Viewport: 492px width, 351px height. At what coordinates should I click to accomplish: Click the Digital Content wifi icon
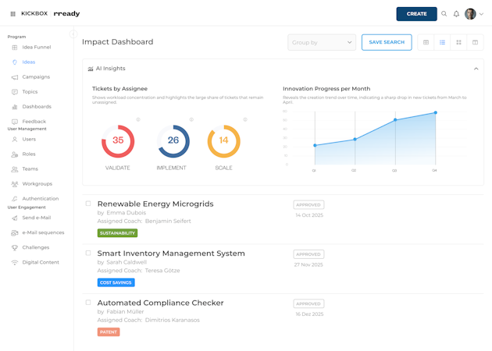pyautogui.click(x=14, y=263)
